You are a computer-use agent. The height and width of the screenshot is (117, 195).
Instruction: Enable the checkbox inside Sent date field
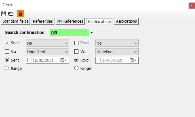(29, 60)
